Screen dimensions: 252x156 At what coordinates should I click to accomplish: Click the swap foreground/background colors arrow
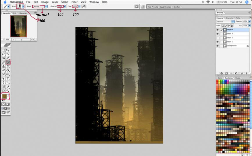pos(8,95)
